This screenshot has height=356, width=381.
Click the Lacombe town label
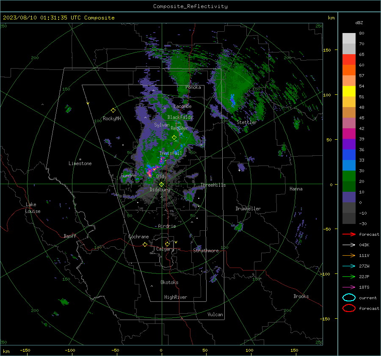tap(182, 106)
